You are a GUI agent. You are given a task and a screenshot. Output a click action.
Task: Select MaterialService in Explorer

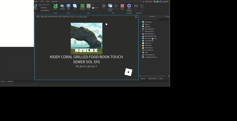point(150,29)
